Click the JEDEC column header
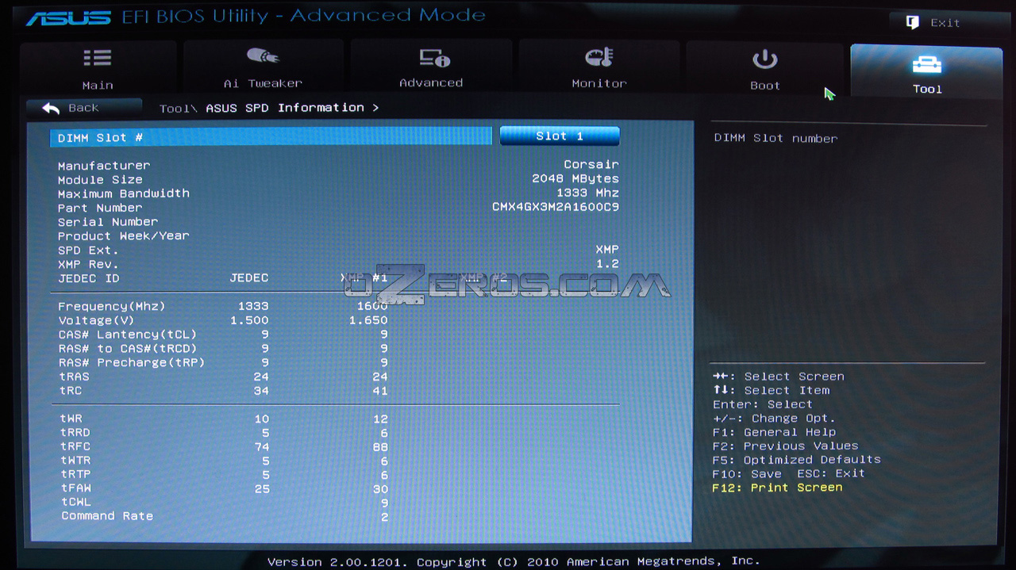This screenshot has height=570, width=1016. click(x=249, y=278)
